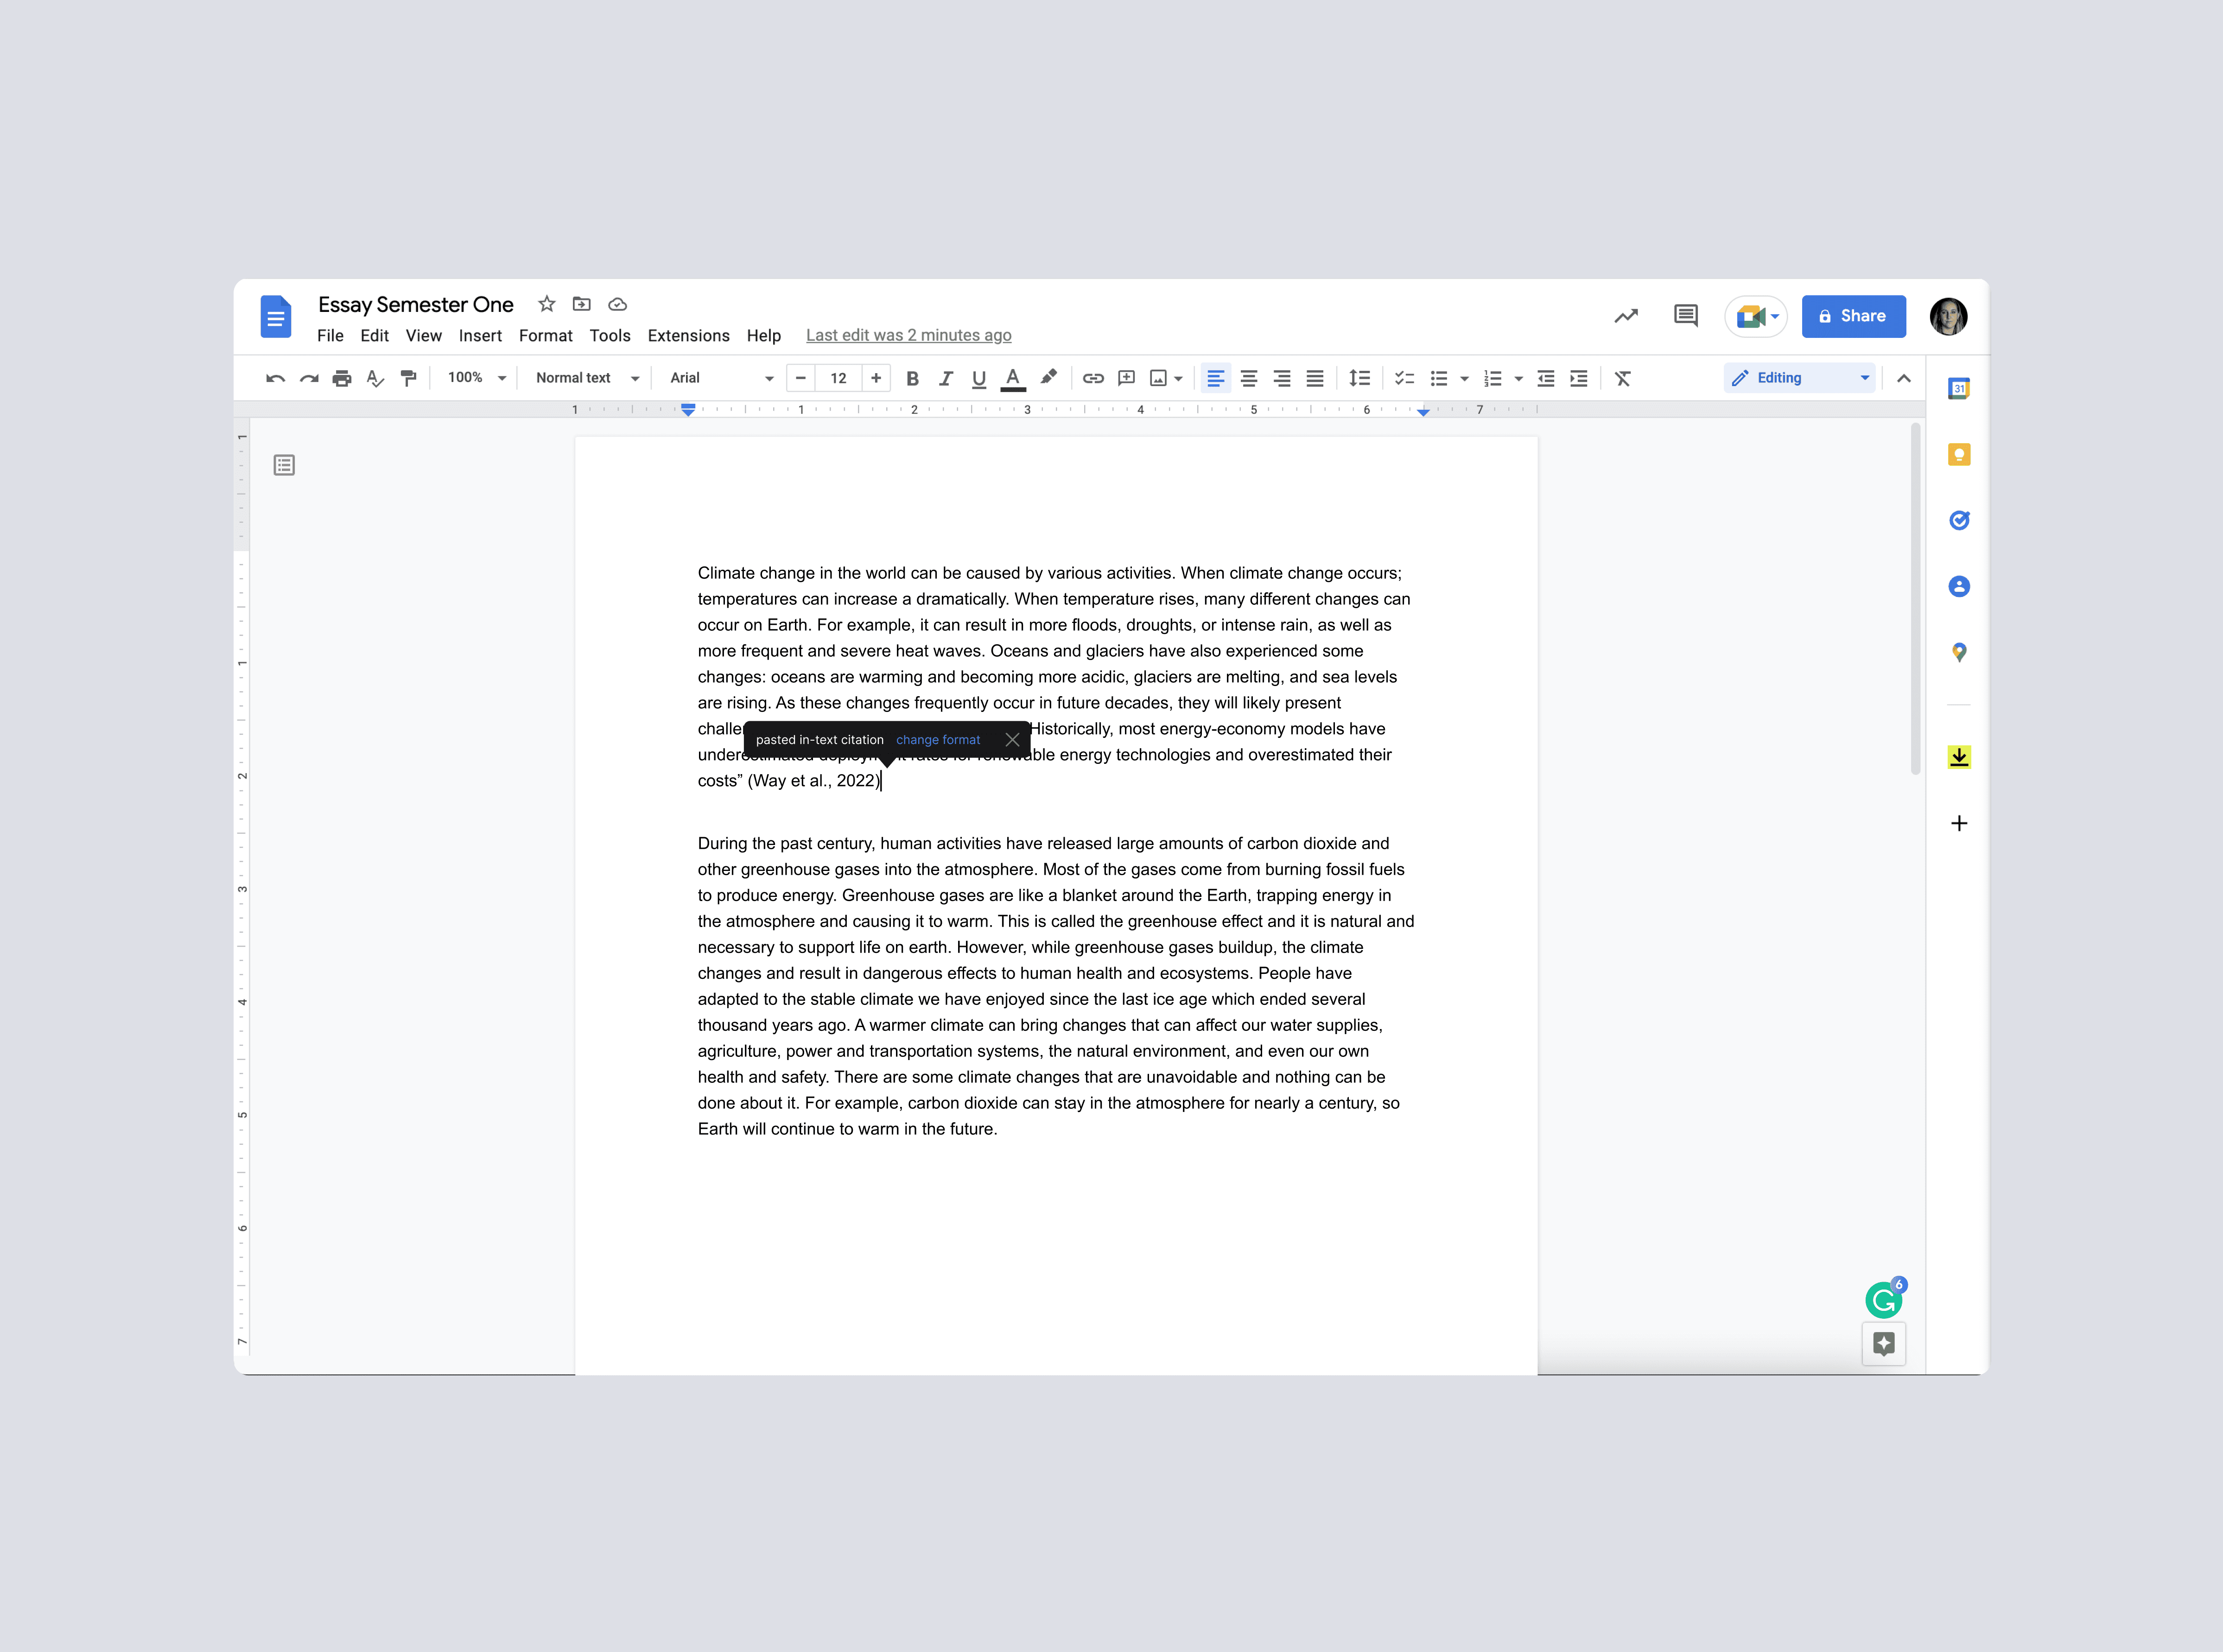
Task: Click the change format link
Action: click(x=937, y=740)
